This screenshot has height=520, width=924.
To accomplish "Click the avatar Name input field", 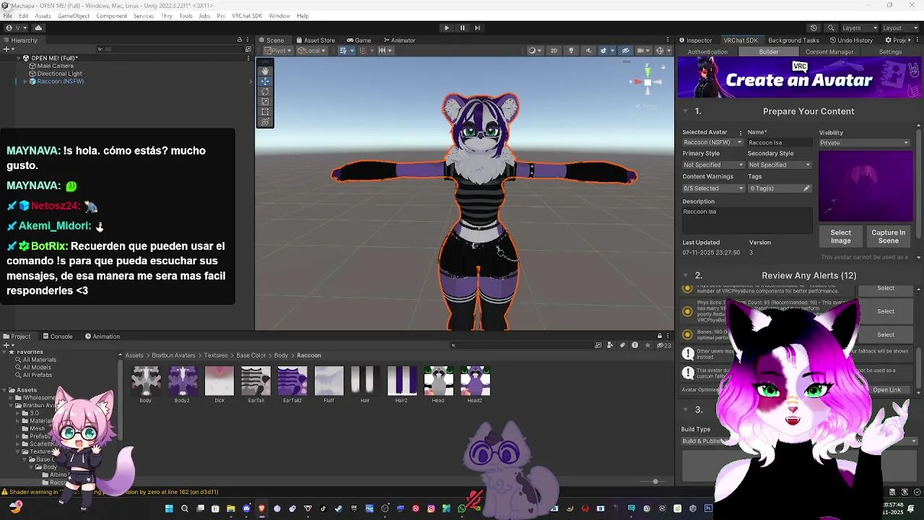I will coord(780,142).
